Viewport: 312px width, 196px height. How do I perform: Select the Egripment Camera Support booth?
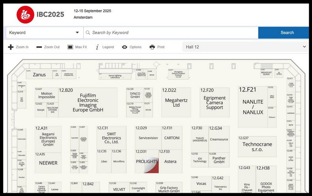(214, 103)
